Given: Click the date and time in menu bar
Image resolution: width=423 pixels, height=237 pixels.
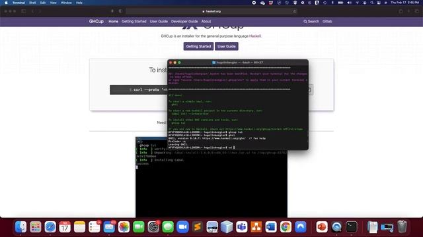Looking at the screenshot, I should [x=405, y=3].
